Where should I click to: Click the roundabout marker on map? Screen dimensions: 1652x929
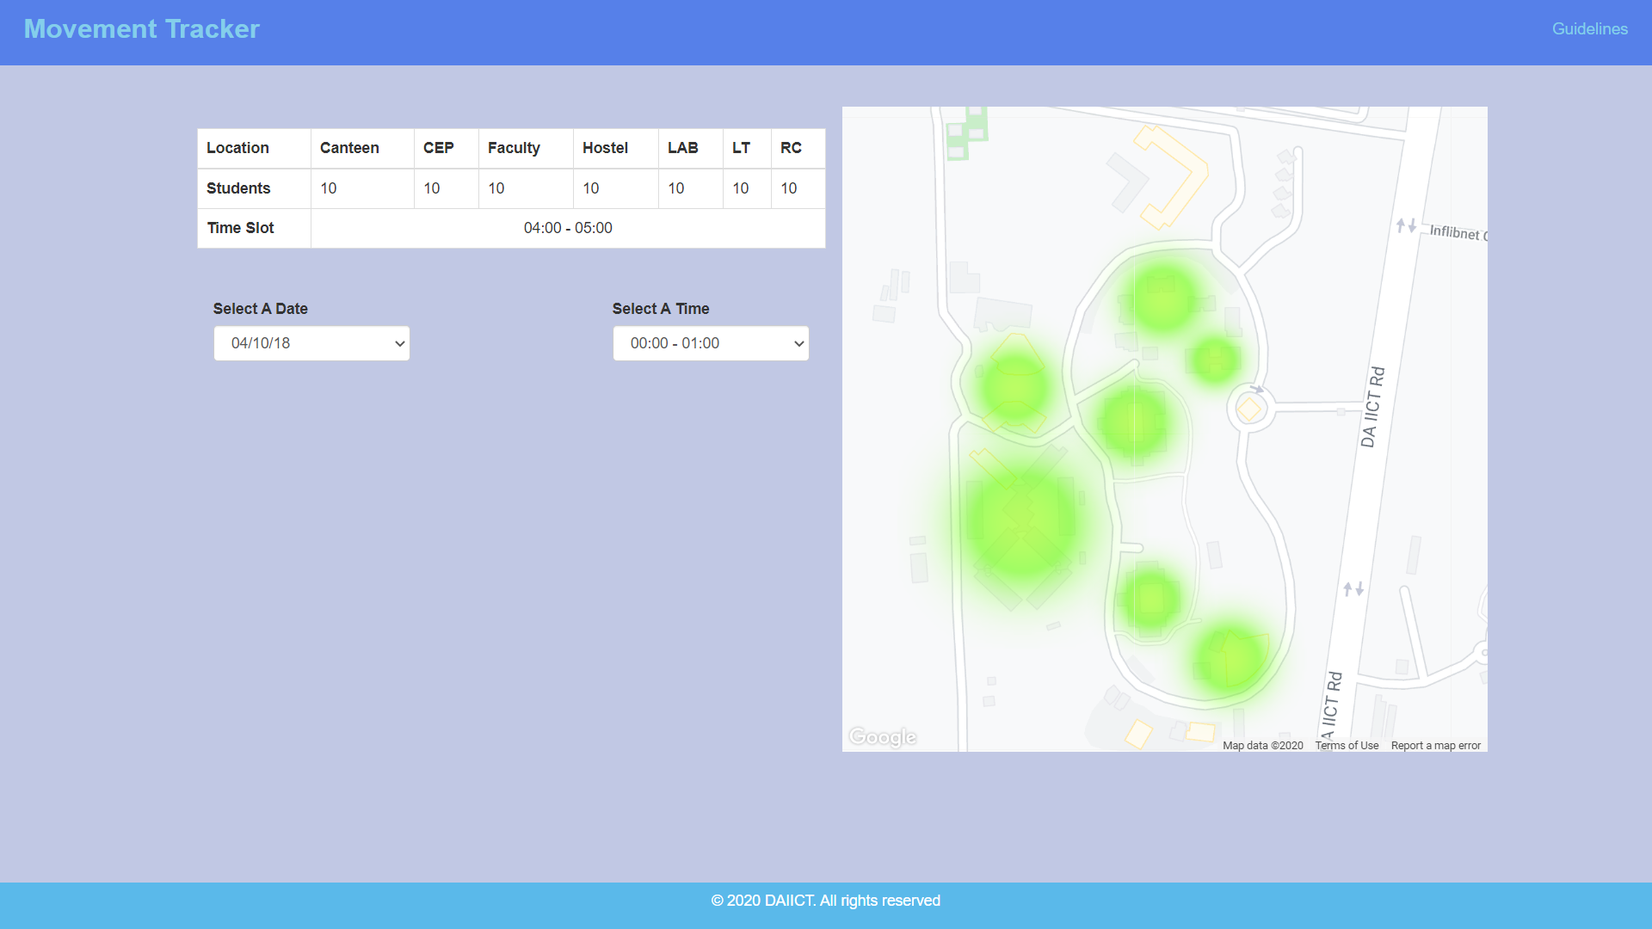pyautogui.click(x=1249, y=409)
